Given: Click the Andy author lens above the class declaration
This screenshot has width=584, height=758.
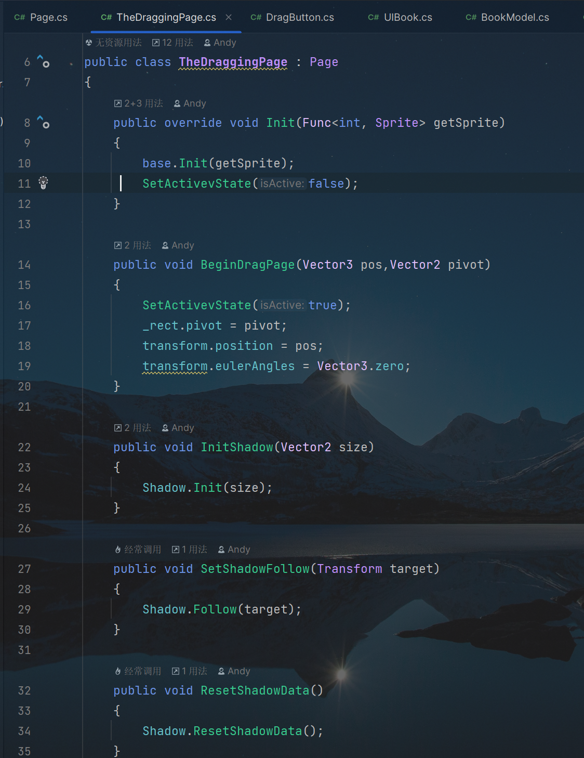Looking at the screenshot, I should point(220,43).
